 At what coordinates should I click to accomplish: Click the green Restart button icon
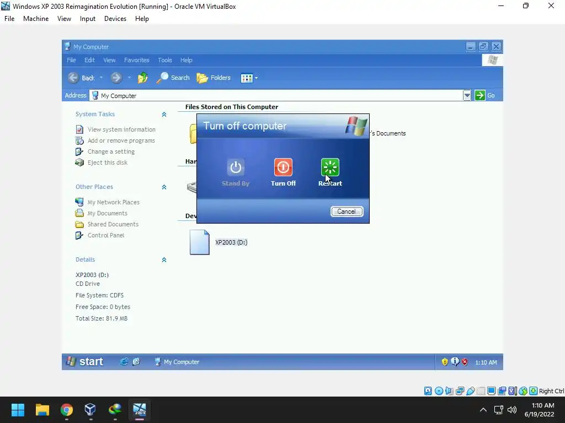pyautogui.click(x=330, y=167)
